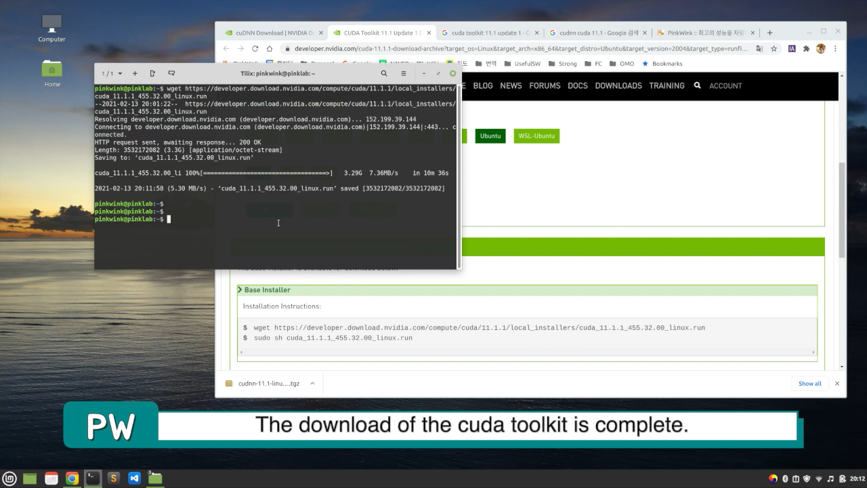Open a new Chrome tab with plus button

coord(769,33)
